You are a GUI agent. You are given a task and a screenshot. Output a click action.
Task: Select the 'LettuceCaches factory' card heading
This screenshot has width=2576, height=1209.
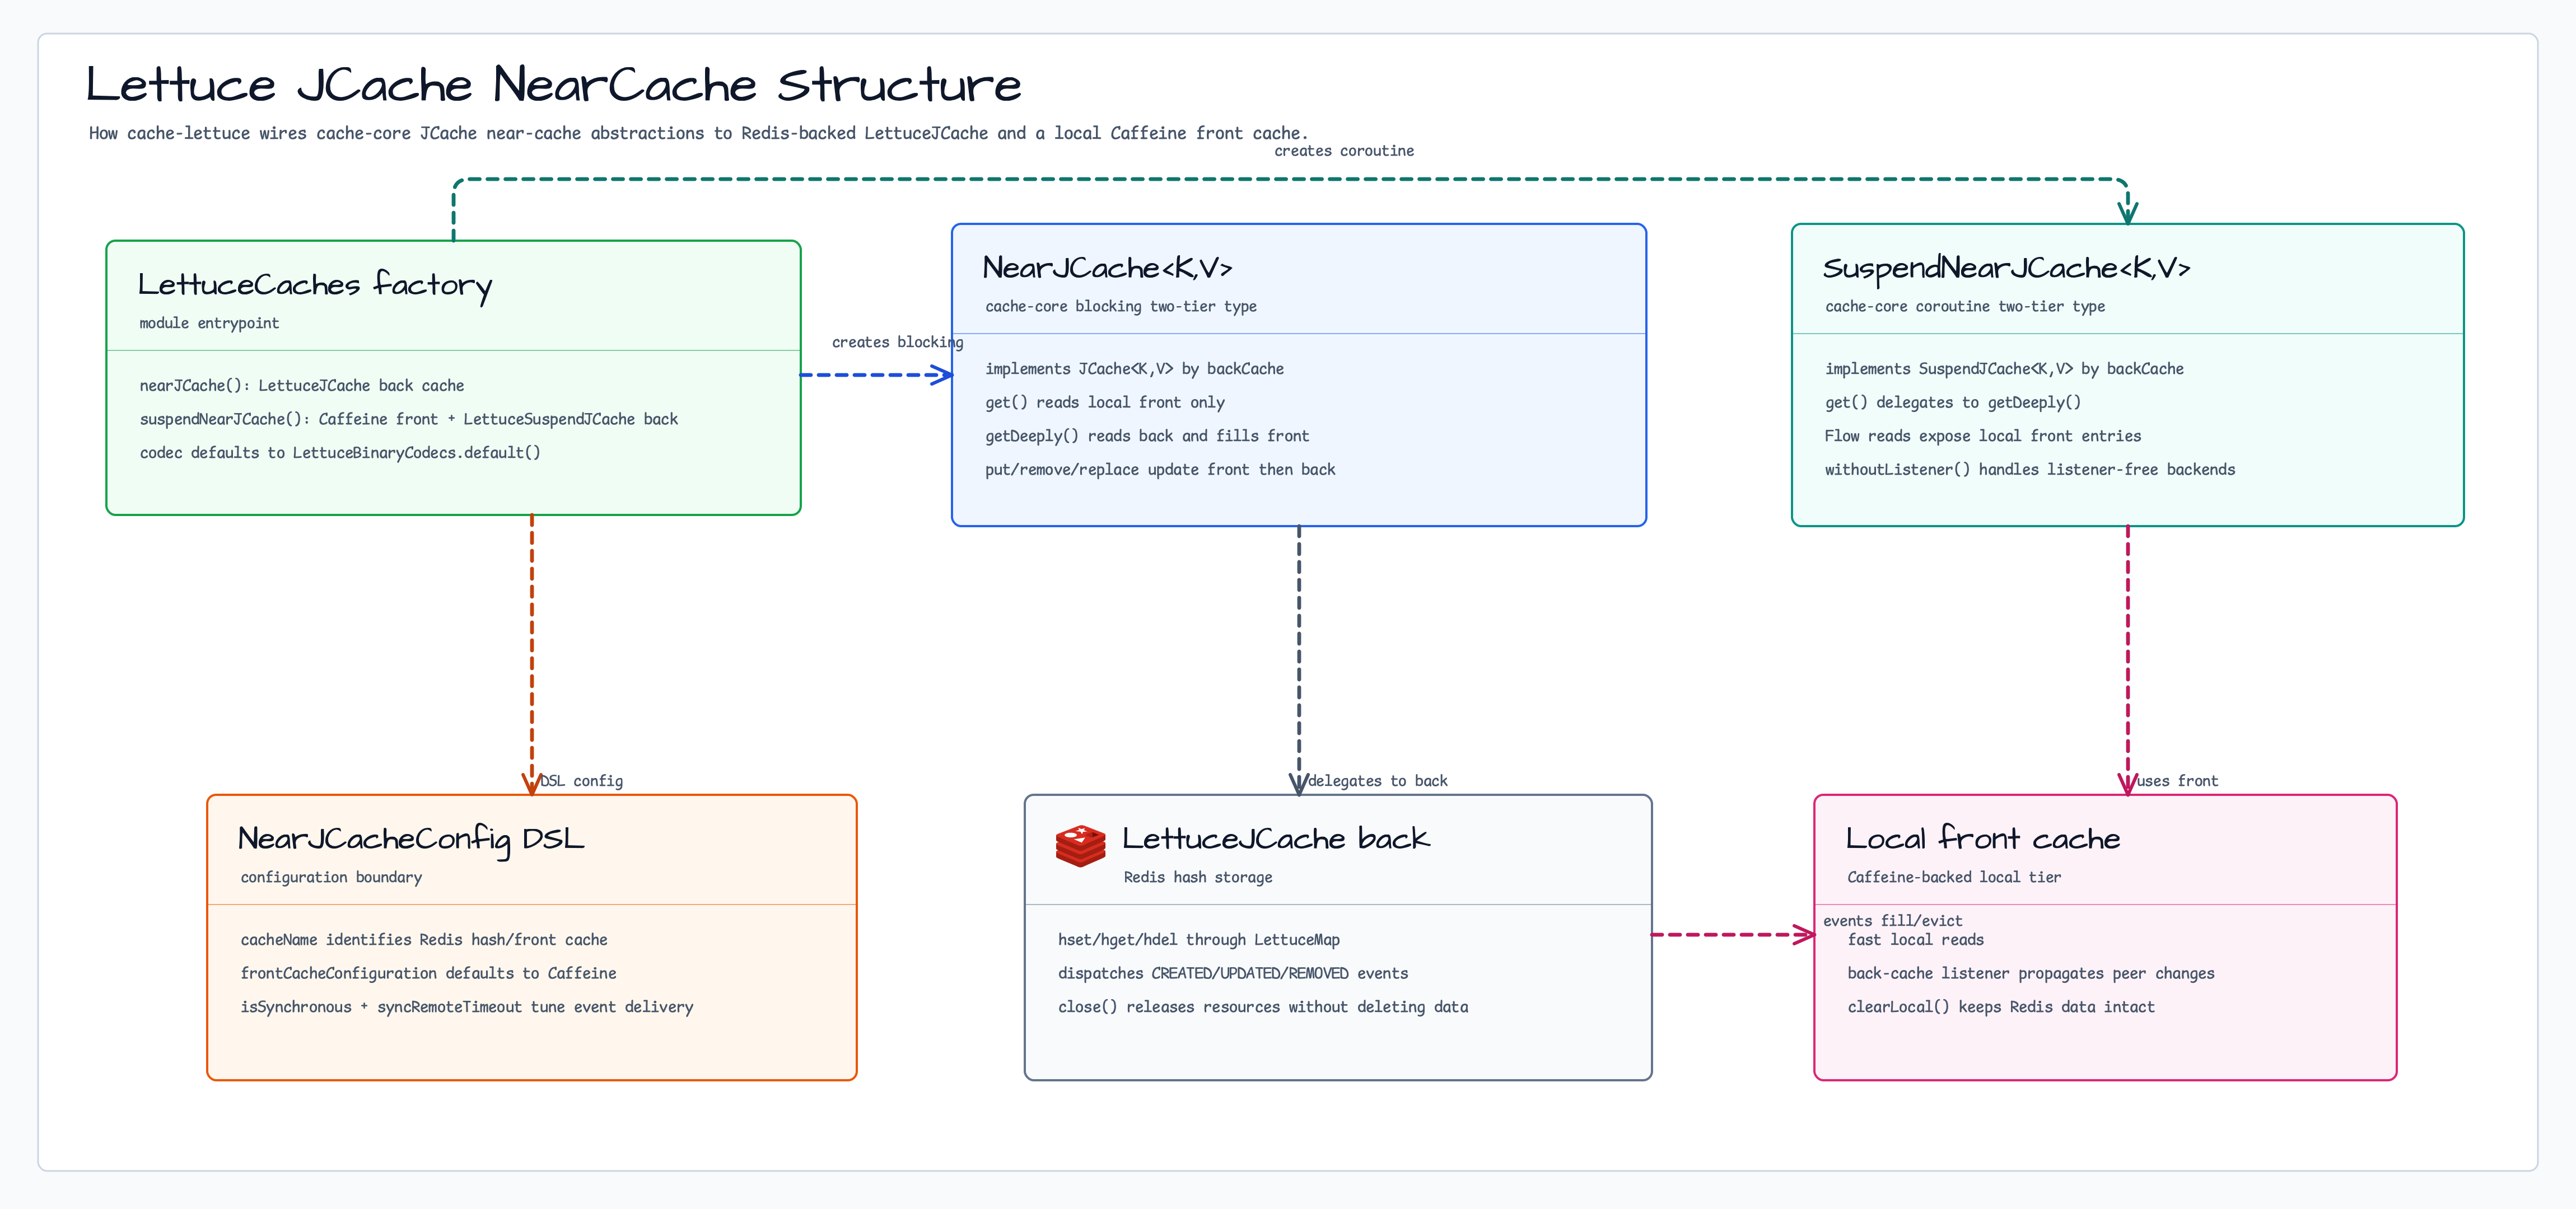[x=315, y=285]
